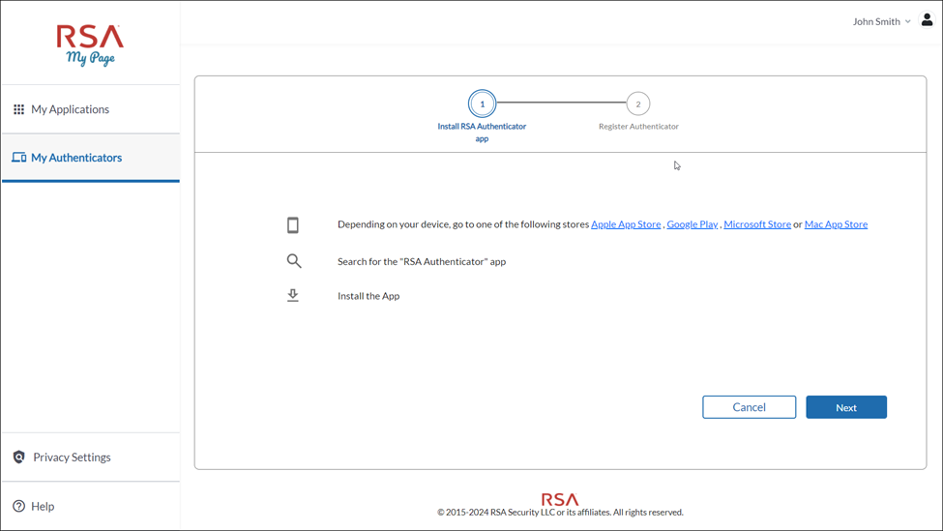Expand the John Smith user dropdown

tap(881, 21)
